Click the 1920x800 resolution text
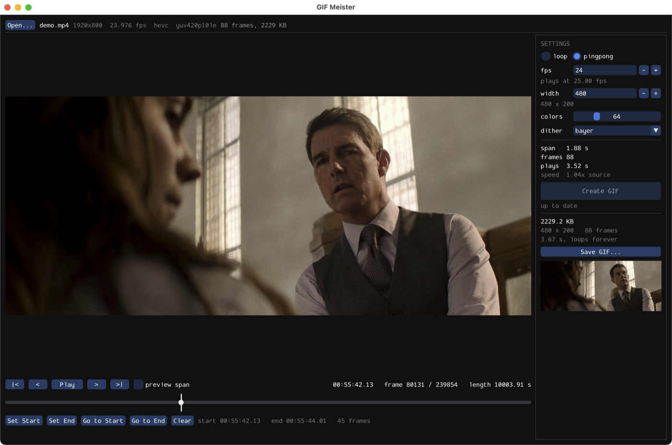672x445 pixels. (x=88, y=25)
